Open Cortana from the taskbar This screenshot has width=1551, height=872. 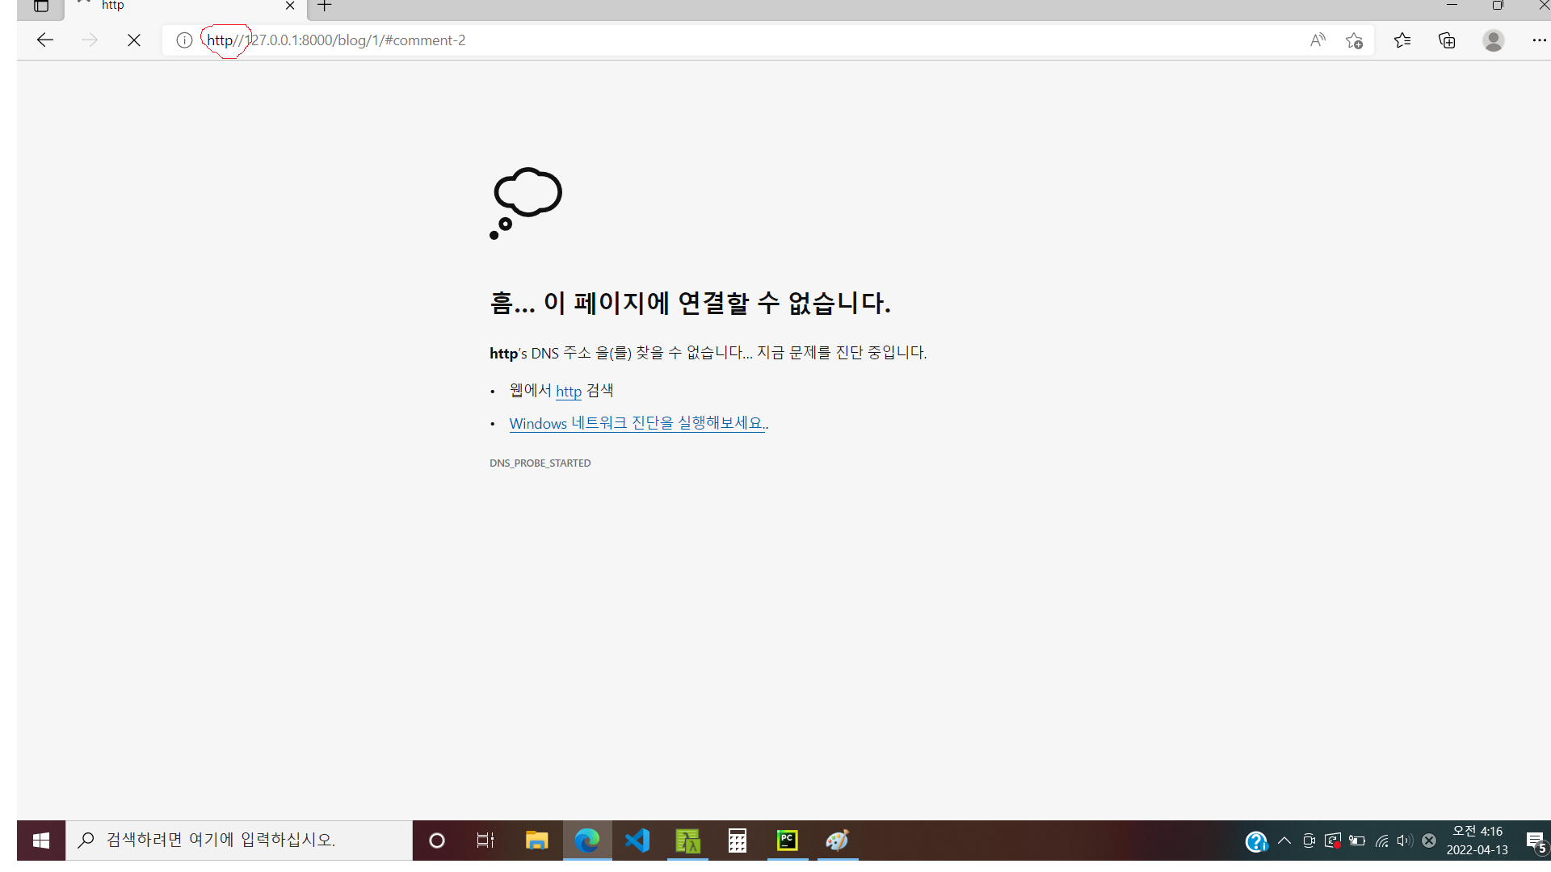437,841
